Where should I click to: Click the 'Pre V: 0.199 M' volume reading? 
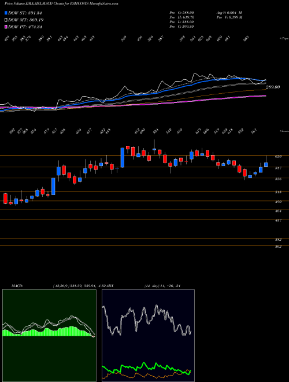pos(229,17)
